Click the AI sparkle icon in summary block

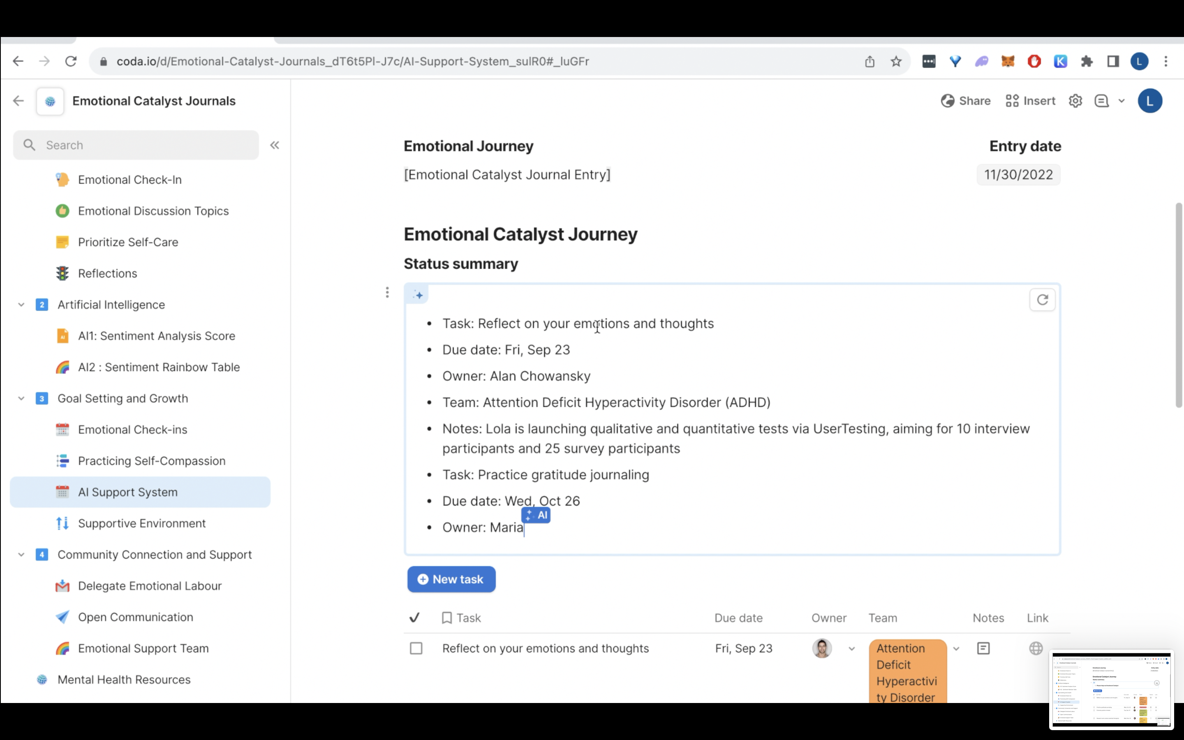418,295
